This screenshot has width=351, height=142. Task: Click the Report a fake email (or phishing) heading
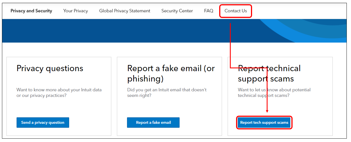(x=171, y=74)
